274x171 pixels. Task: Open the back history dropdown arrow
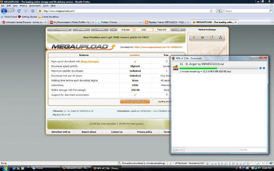13,11
